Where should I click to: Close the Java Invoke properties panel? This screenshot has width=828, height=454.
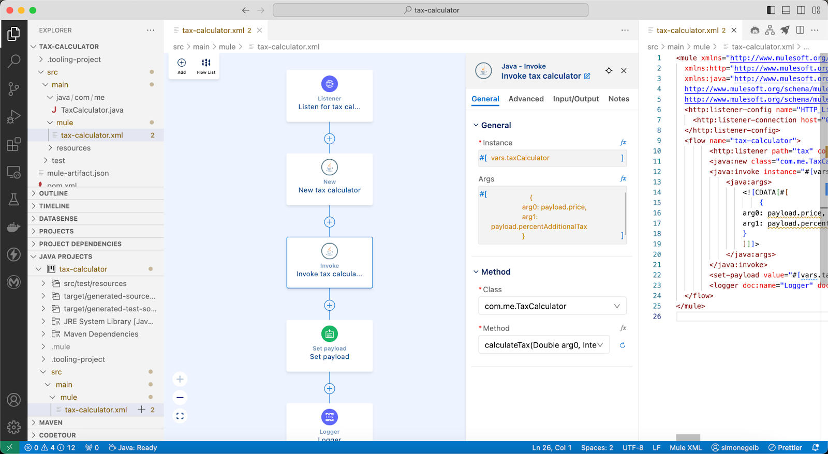624,71
